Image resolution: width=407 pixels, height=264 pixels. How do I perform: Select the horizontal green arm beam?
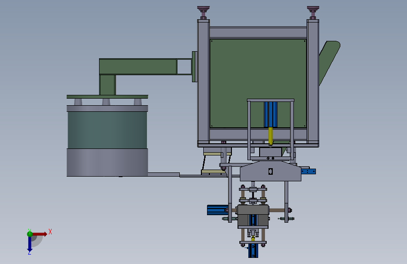[138, 67]
